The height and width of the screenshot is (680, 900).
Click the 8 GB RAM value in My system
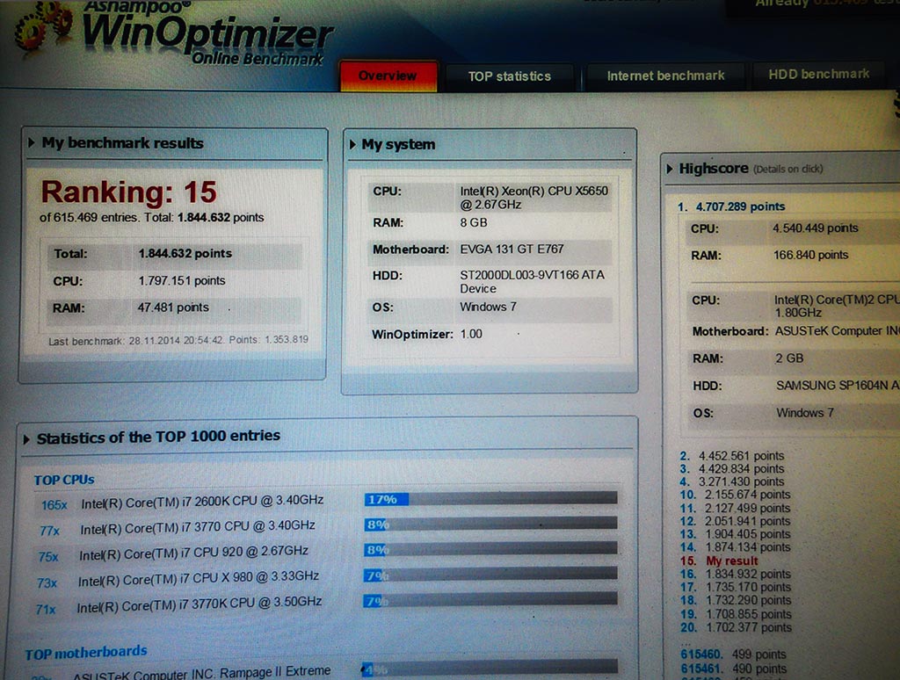point(474,222)
